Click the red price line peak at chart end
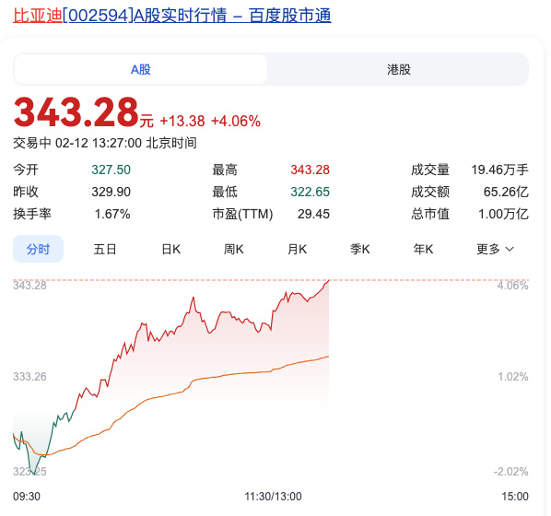This screenshot has height=516, width=551. tap(328, 281)
